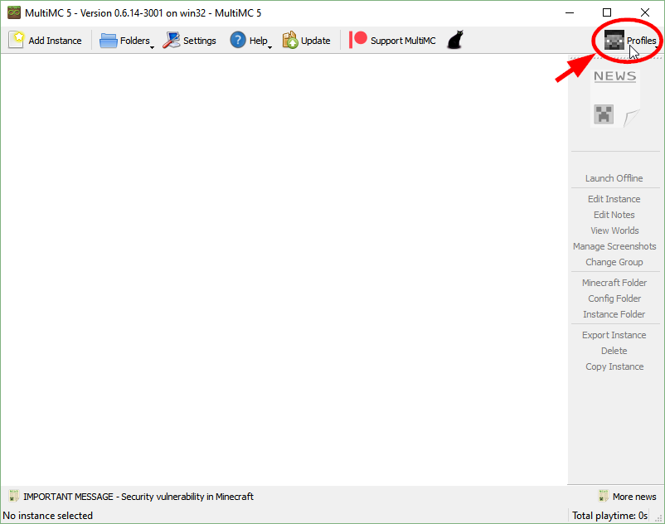The width and height of the screenshot is (665, 524).
Task: Maximize the MultiMC window
Action: (x=607, y=12)
